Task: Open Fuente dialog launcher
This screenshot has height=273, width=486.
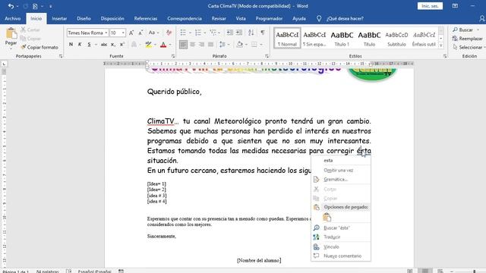Action: pyautogui.click(x=173, y=56)
